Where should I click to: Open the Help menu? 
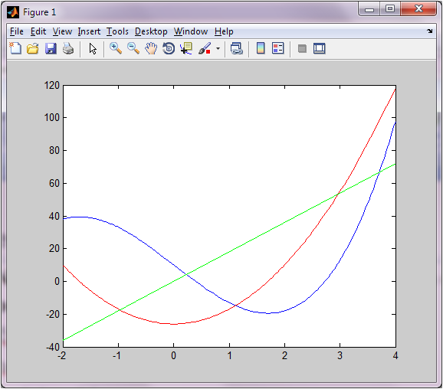224,31
